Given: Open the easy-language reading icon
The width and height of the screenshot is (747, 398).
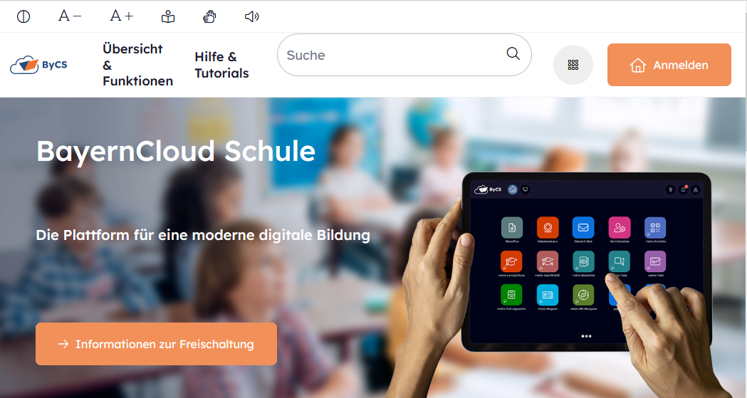Looking at the screenshot, I should coord(167,16).
